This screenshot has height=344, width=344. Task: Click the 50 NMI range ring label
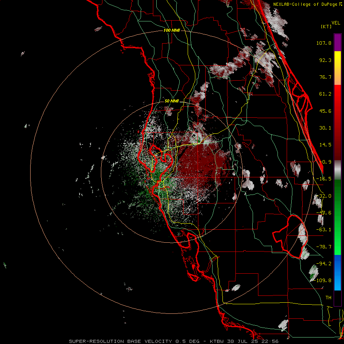[x=172, y=101]
